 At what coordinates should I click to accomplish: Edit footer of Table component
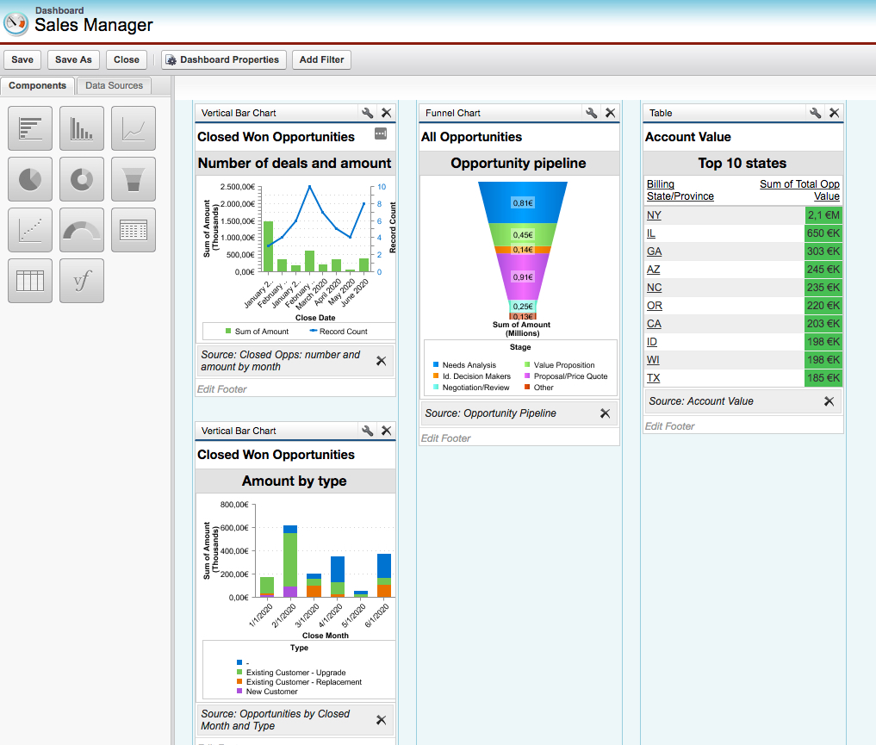[x=669, y=426]
